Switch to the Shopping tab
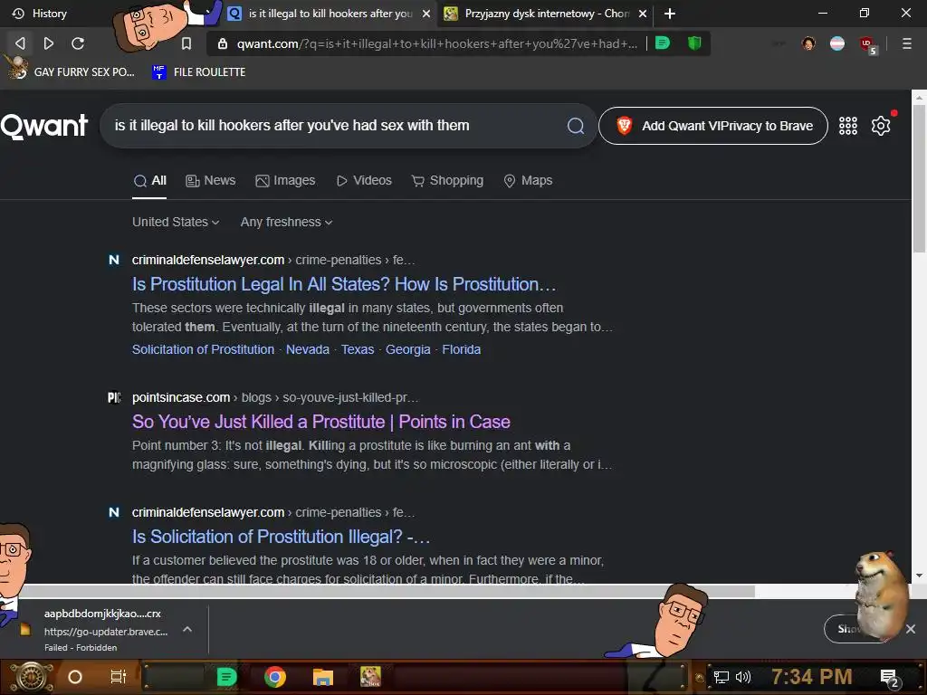Image resolution: width=927 pixels, height=695 pixels. [x=447, y=181]
